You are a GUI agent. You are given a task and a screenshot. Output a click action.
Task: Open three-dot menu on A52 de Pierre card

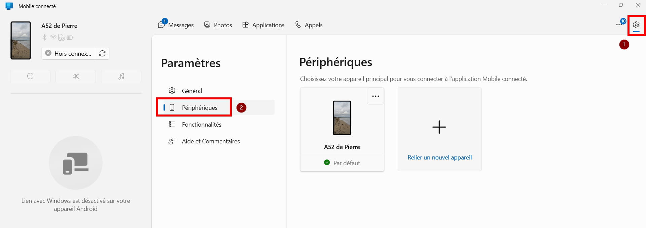click(x=375, y=96)
